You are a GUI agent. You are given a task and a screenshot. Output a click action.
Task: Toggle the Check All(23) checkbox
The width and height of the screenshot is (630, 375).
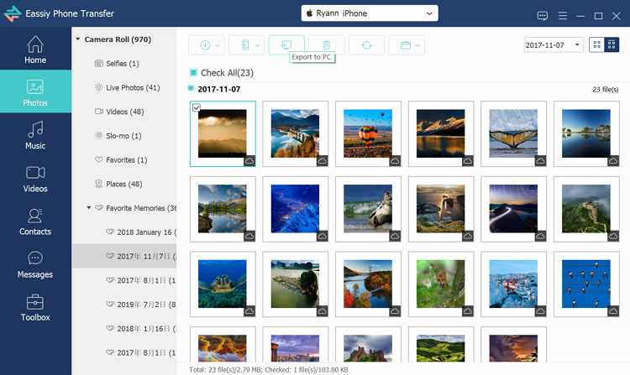tap(193, 73)
